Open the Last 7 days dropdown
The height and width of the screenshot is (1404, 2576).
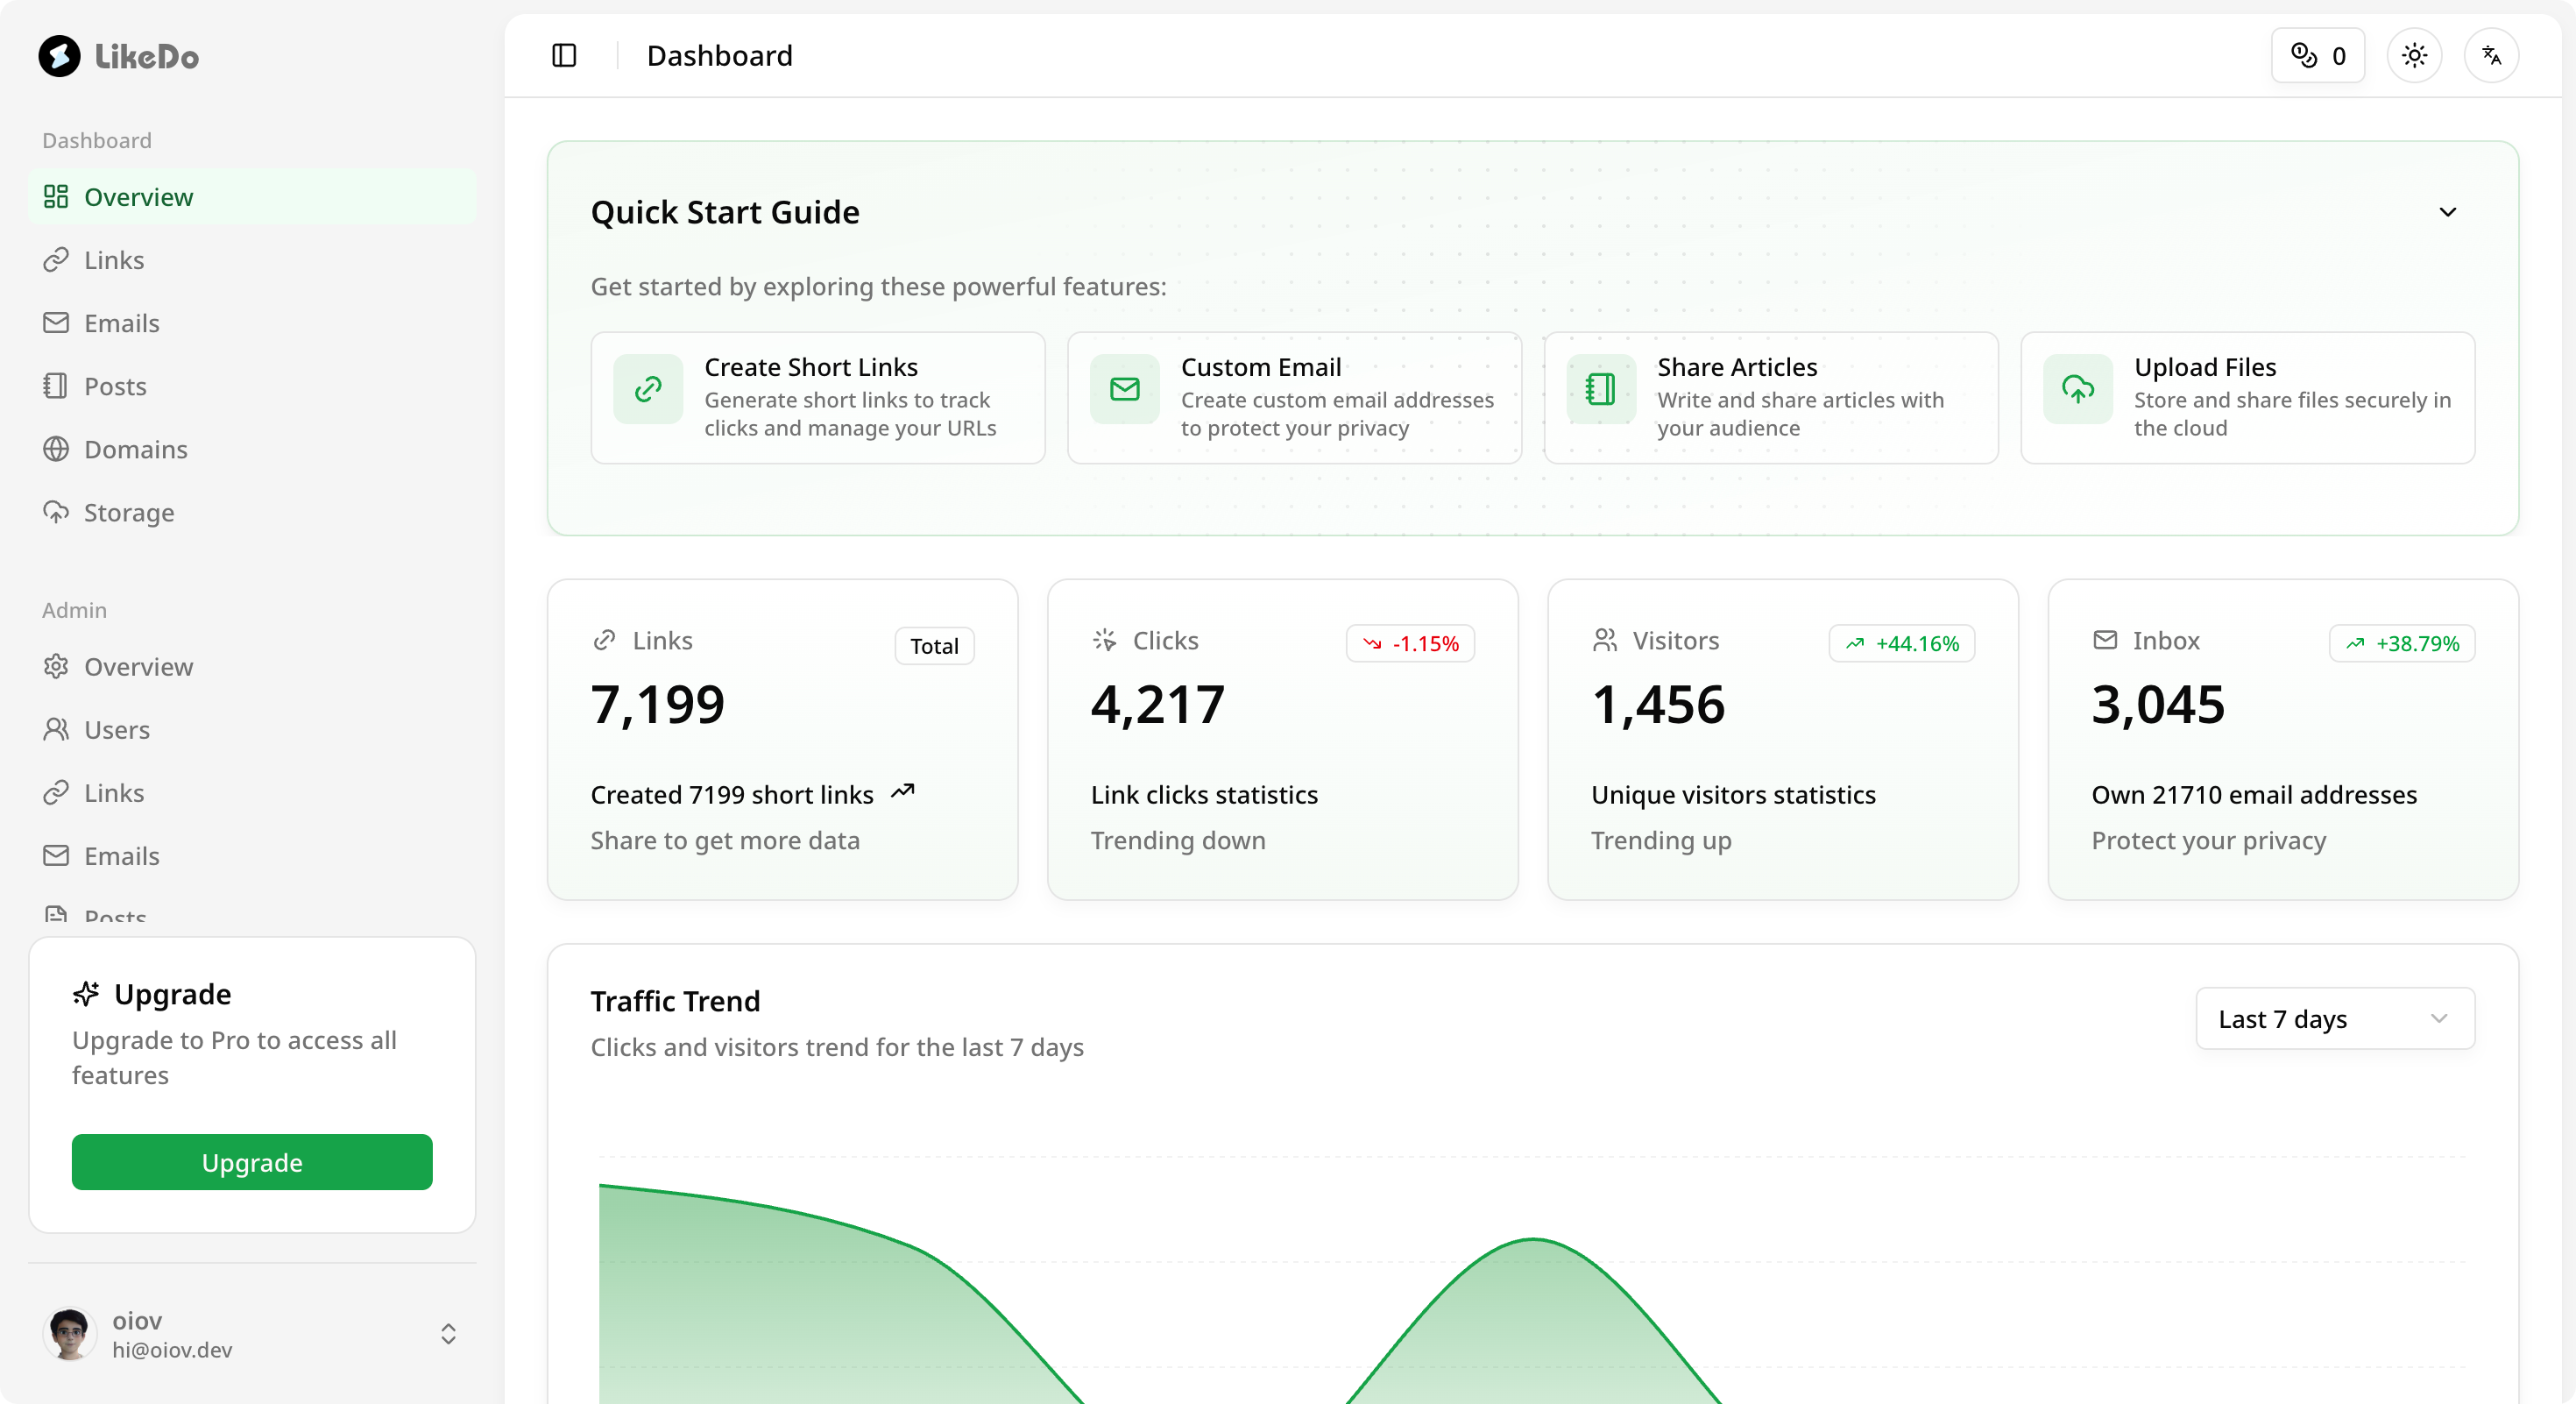2333,1018
